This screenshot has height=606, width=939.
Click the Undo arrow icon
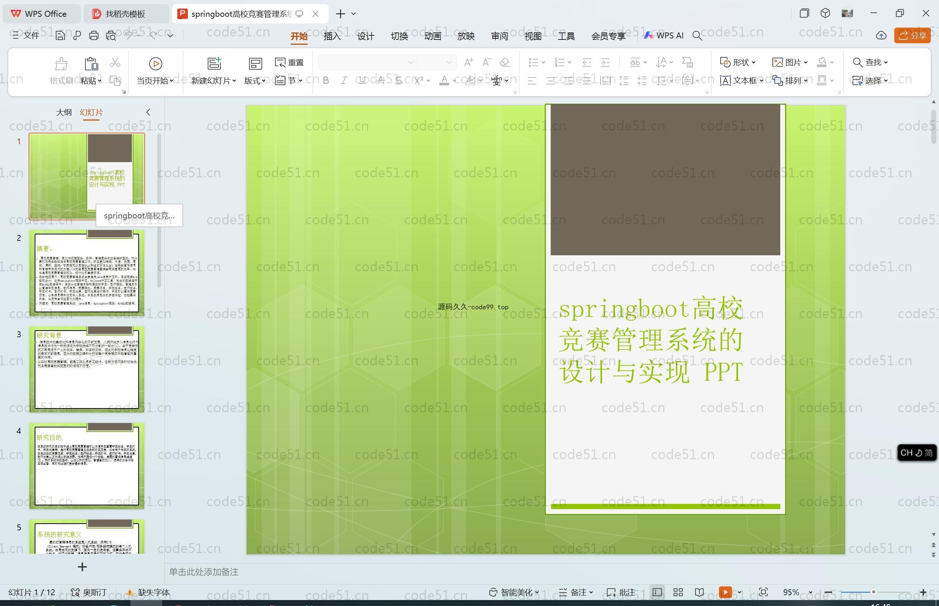tap(129, 35)
